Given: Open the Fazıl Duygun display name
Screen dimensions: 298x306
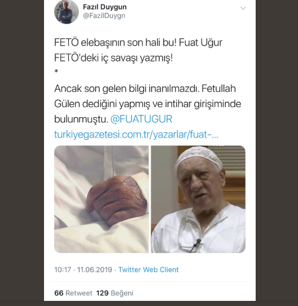Looking at the screenshot, I should [105, 7].
